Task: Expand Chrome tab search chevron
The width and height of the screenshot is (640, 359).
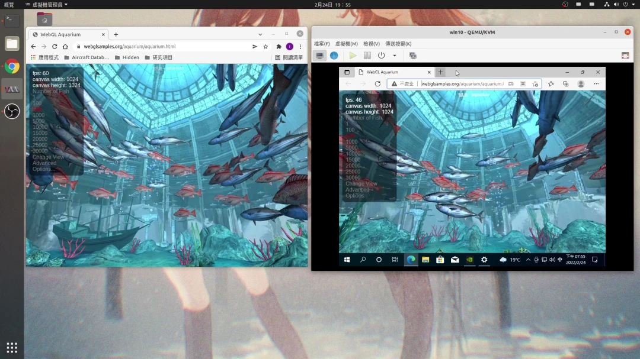Action: click(x=260, y=34)
